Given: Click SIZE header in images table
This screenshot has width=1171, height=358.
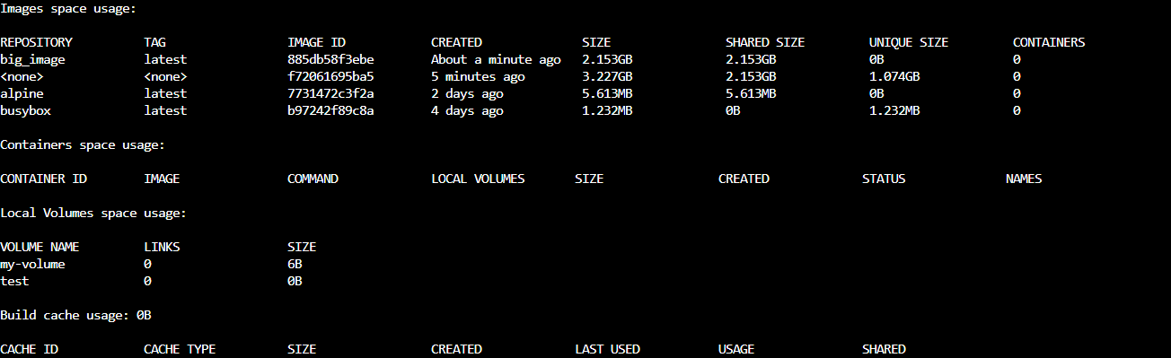Looking at the screenshot, I should 596,42.
